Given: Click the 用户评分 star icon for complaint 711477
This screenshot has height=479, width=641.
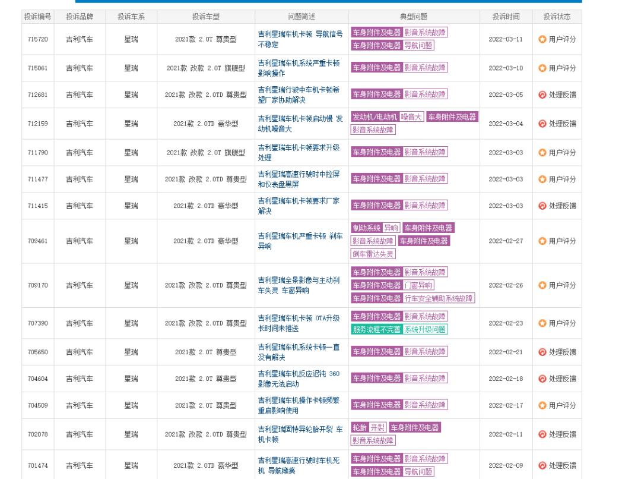Looking at the screenshot, I should click(x=542, y=179).
